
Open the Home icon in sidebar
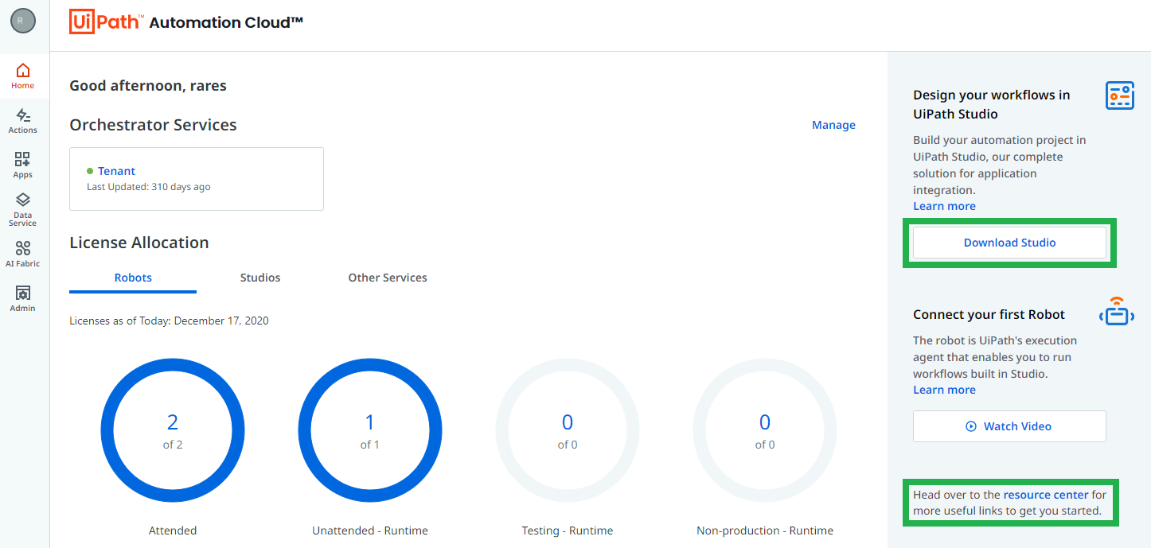23,76
